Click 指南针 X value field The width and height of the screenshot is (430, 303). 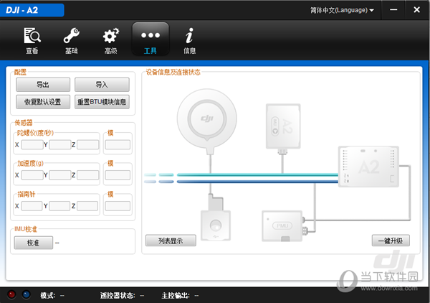[32, 206]
